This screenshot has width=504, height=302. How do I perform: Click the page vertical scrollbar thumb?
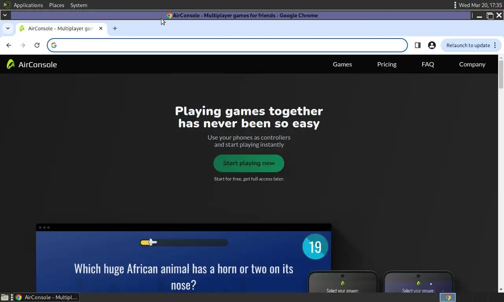point(501,75)
